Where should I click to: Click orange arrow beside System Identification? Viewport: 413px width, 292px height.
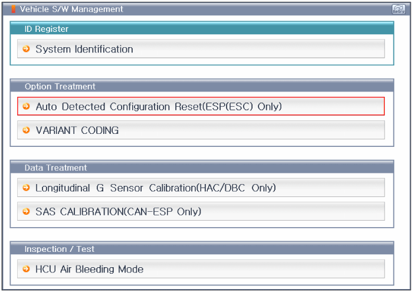click(x=26, y=49)
